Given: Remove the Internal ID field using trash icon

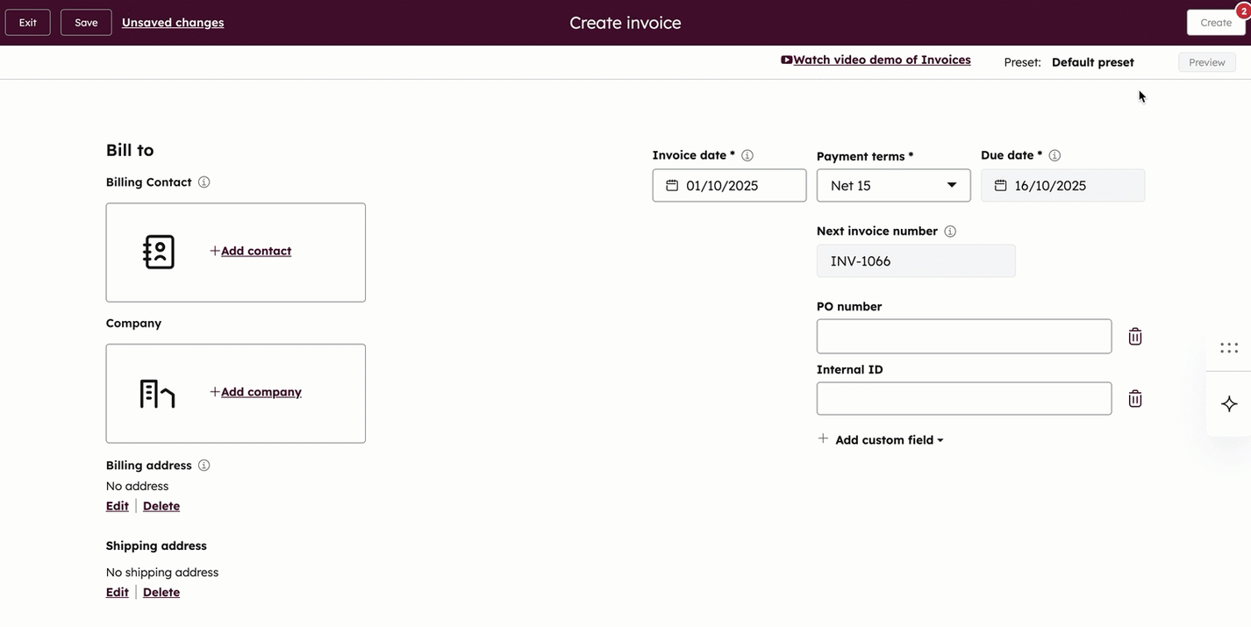Looking at the screenshot, I should tap(1134, 398).
